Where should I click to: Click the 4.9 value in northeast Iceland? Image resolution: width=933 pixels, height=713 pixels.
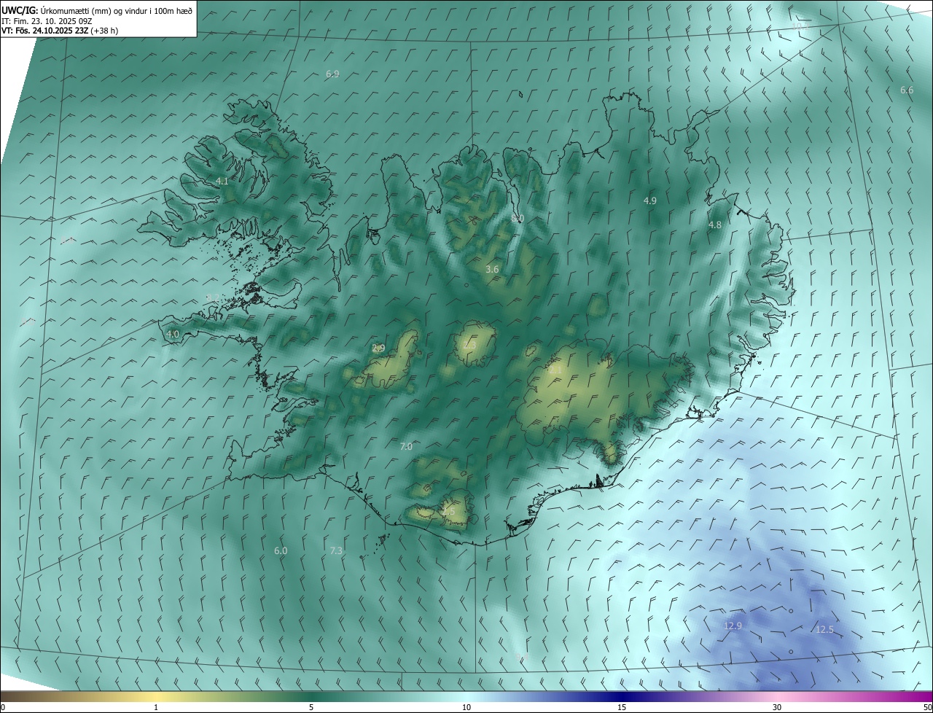650,200
